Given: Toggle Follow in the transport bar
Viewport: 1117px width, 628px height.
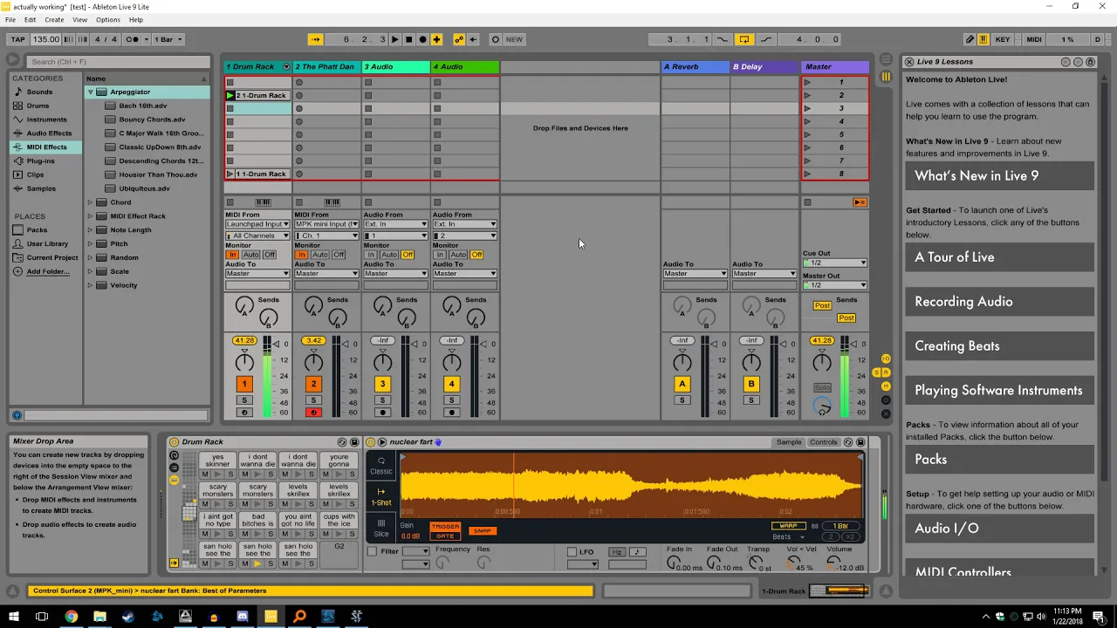Looking at the screenshot, I should [x=316, y=39].
